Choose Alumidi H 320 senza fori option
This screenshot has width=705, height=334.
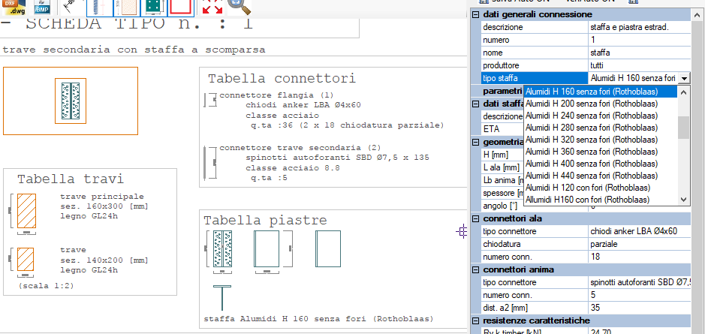pos(601,140)
